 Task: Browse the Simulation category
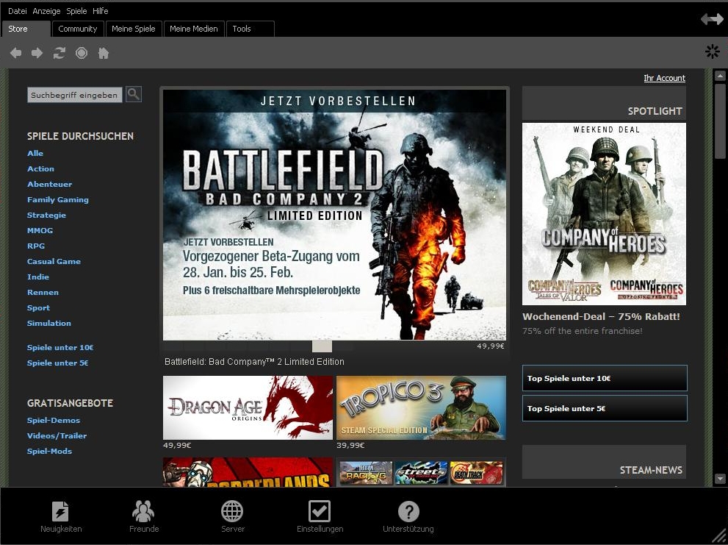[x=49, y=323]
